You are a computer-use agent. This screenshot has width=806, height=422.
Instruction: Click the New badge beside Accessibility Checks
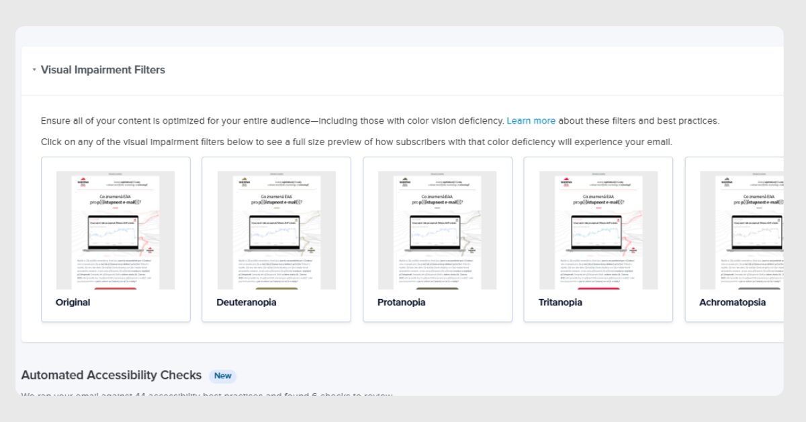[x=222, y=376]
